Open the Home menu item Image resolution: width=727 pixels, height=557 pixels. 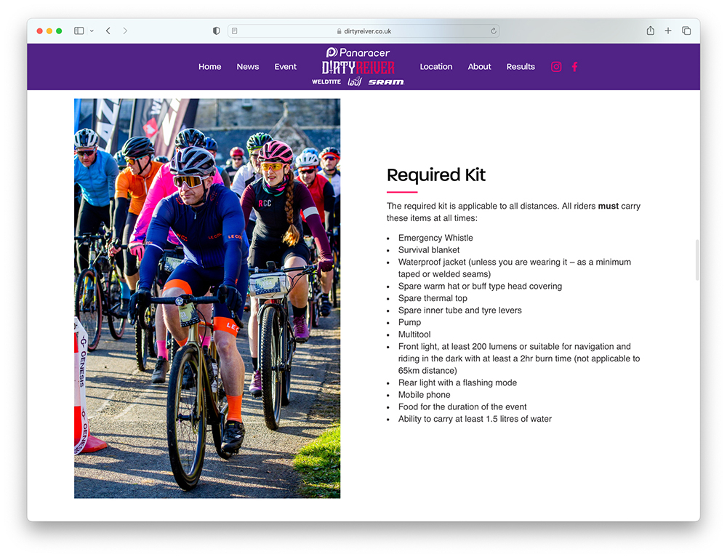[x=209, y=67]
